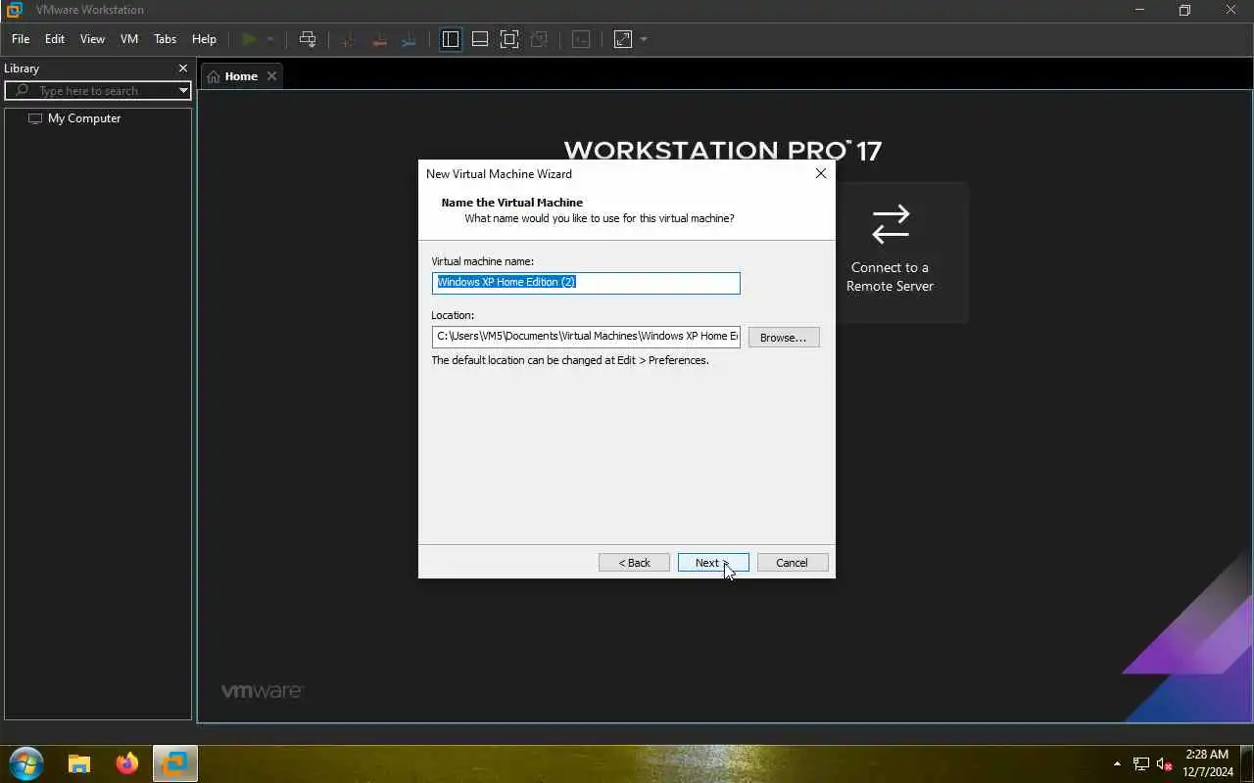
Task: Open the Tabs menu
Action: tap(166, 39)
